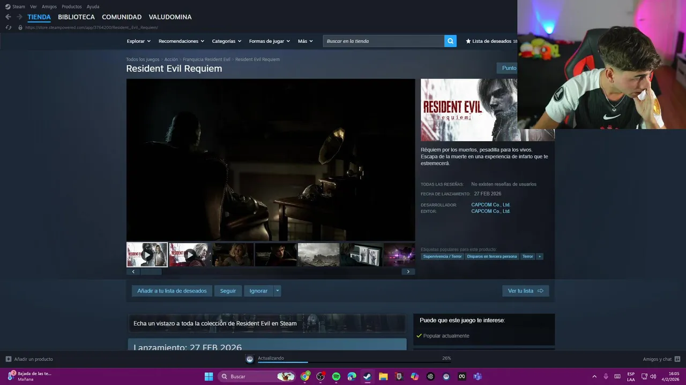Image resolution: width=686 pixels, height=385 pixels.
Task: Open the Amigos menu
Action: coord(49,6)
